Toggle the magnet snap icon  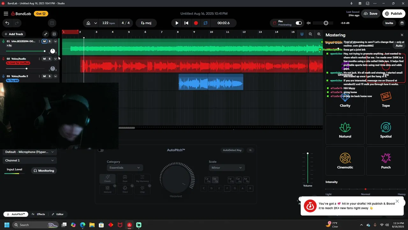click(x=302, y=34)
